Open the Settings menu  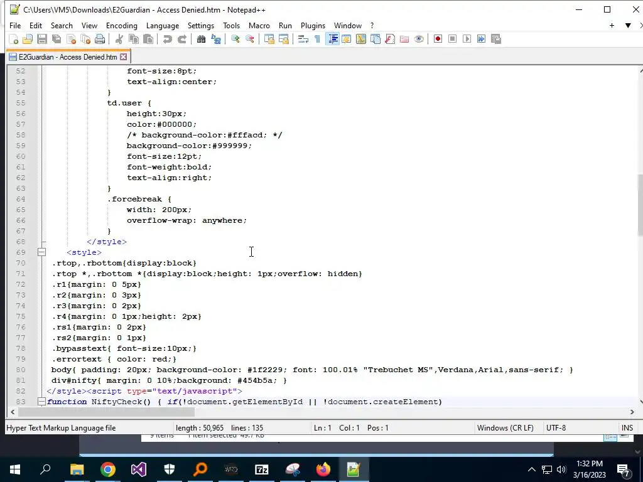point(201,25)
